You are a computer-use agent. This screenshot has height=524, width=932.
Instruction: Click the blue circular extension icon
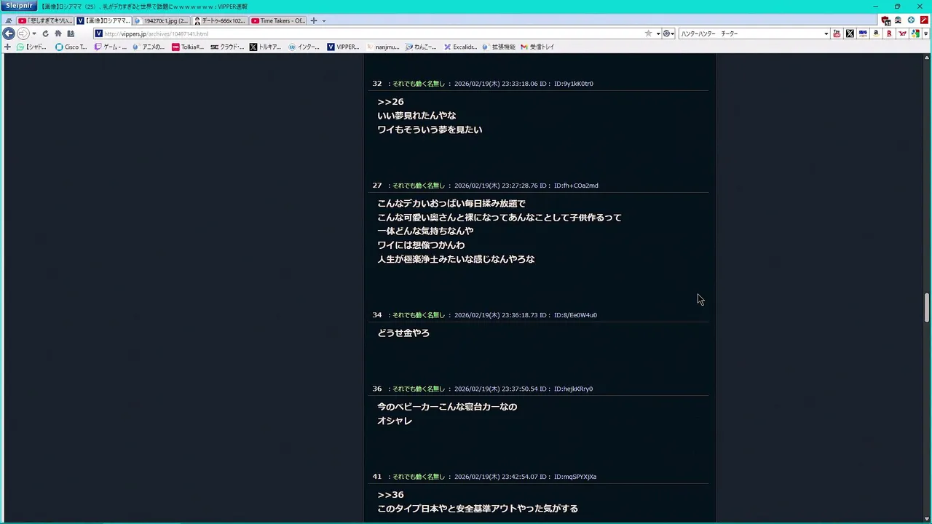[911, 20]
